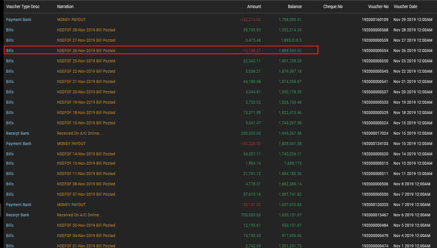
Task: Click voucher number 192000160109
Action: pyautogui.click(x=375, y=20)
